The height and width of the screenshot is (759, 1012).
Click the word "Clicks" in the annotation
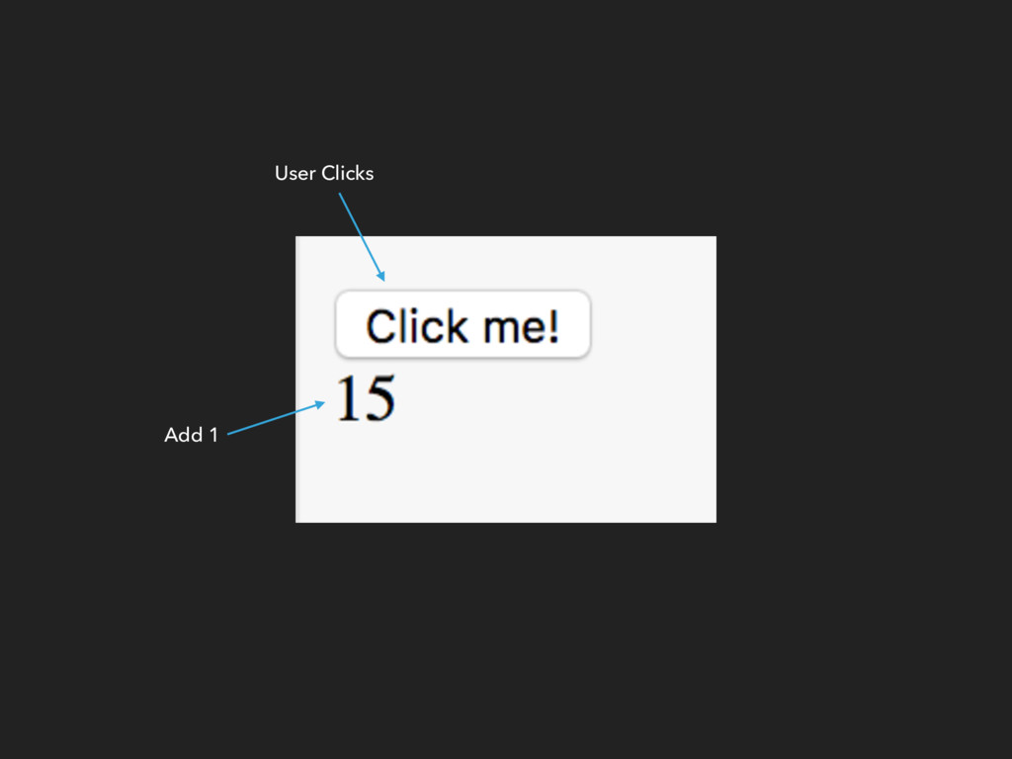[x=347, y=173]
